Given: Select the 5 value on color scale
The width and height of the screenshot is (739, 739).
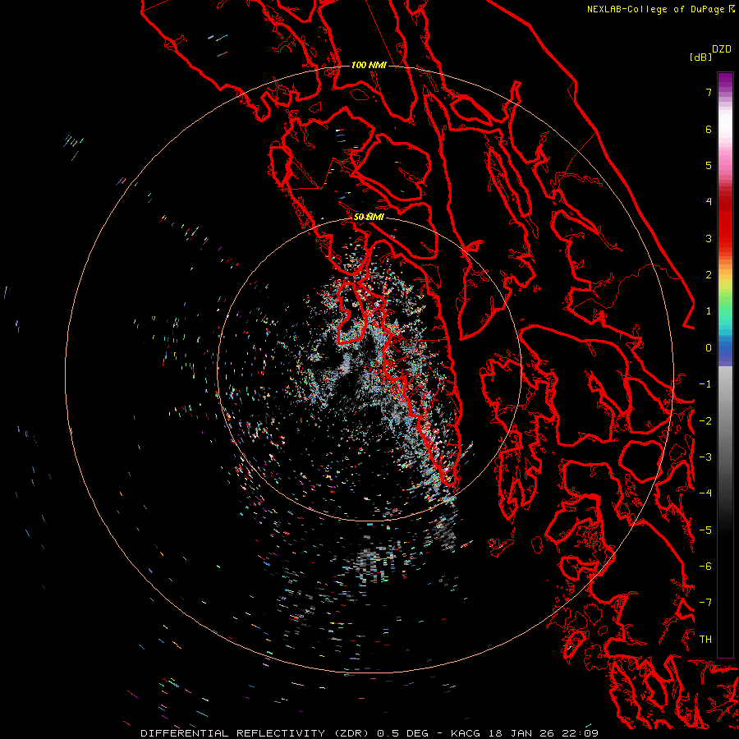Looking at the screenshot, I should click(x=709, y=165).
